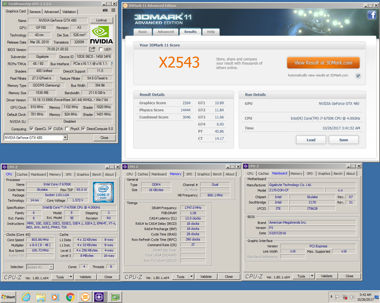
Task: Toggle the PhysX checkbox
Action: [67, 129]
